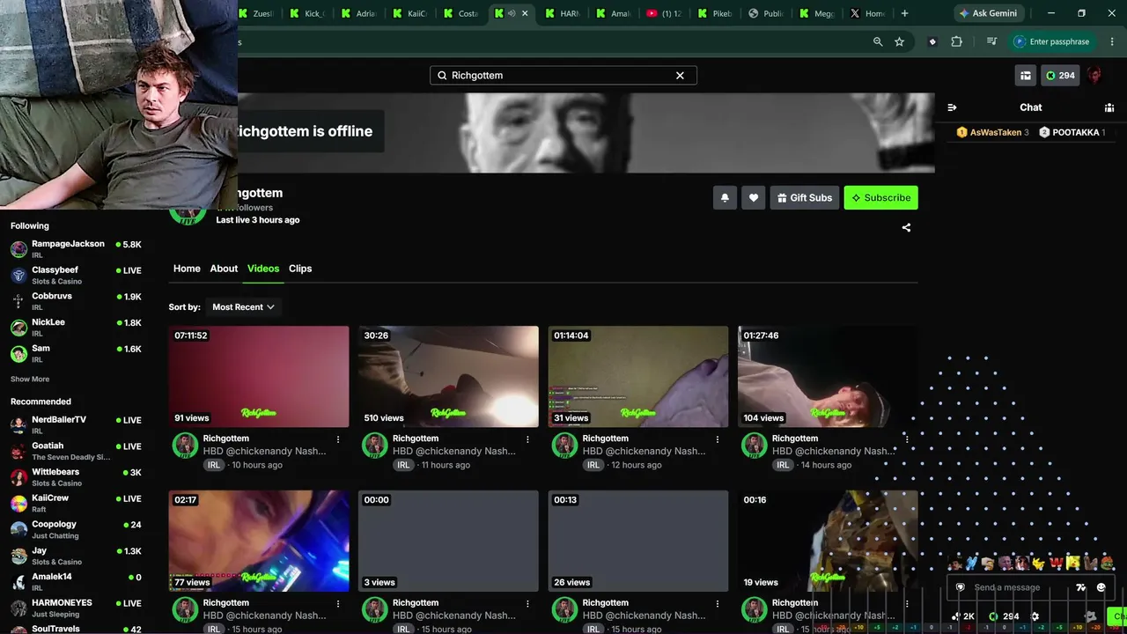Viewport: 1127px width, 634px height.
Task: Open the Kick layout icon beside points
Action: pos(1026,76)
